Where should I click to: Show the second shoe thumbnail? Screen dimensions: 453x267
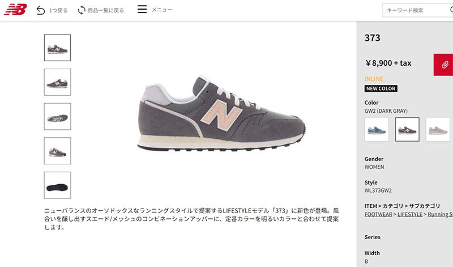(x=57, y=82)
